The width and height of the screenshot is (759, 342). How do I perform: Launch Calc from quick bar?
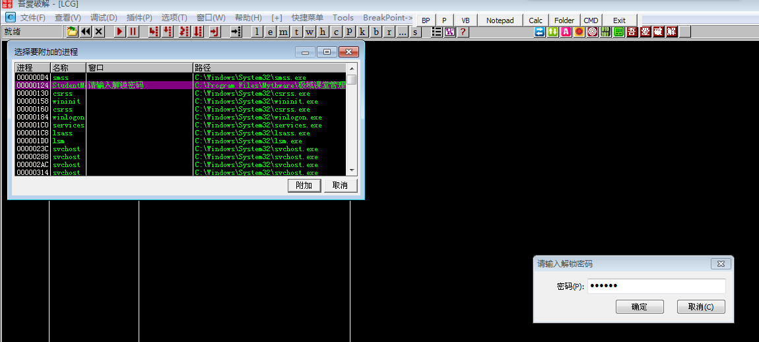click(536, 20)
